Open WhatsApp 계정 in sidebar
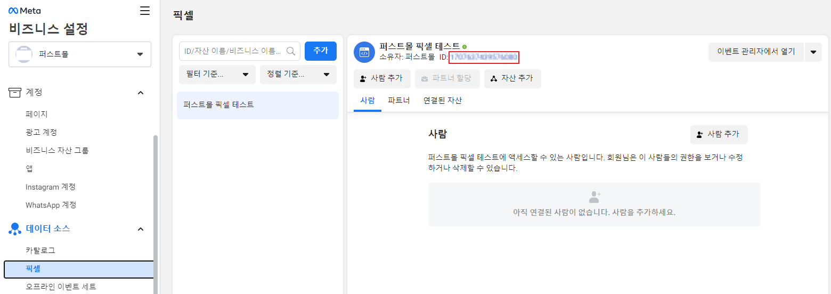This screenshot has width=831, height=294. pyautogui.click(x=51, y=205)
